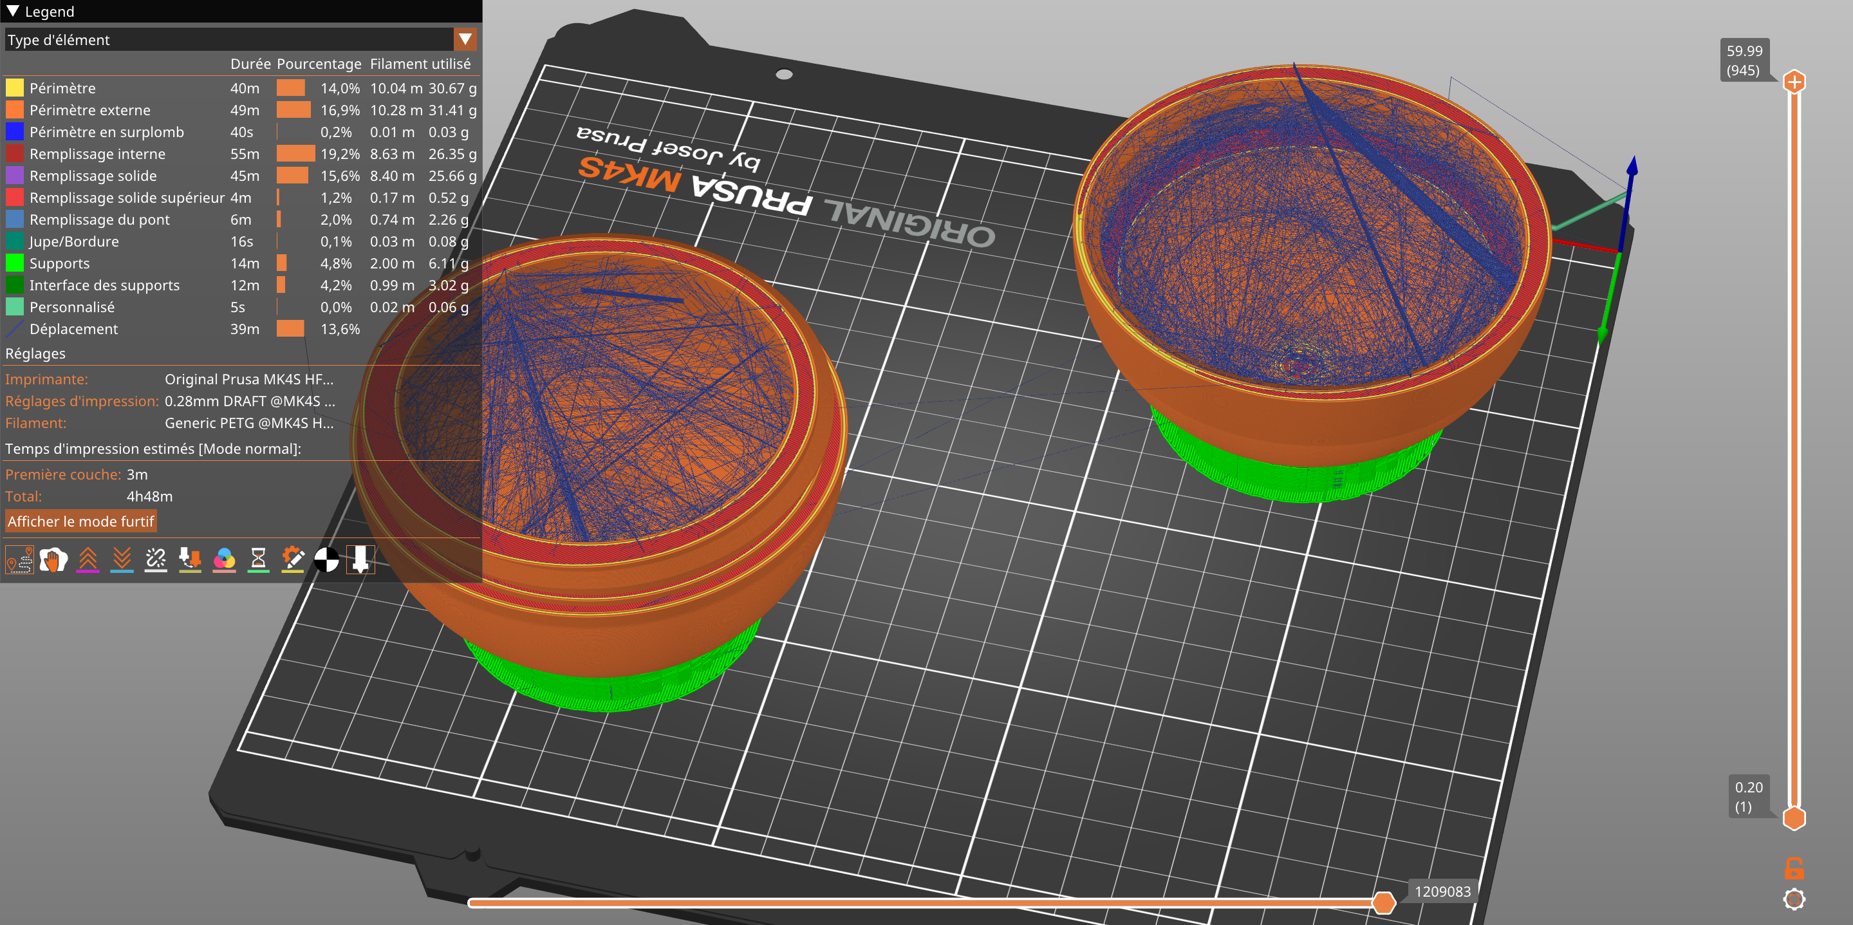Viewport: 1853px width, 925px height.
Task: Toggle center of gravity marker icon
Action: (x=326, y=559)
